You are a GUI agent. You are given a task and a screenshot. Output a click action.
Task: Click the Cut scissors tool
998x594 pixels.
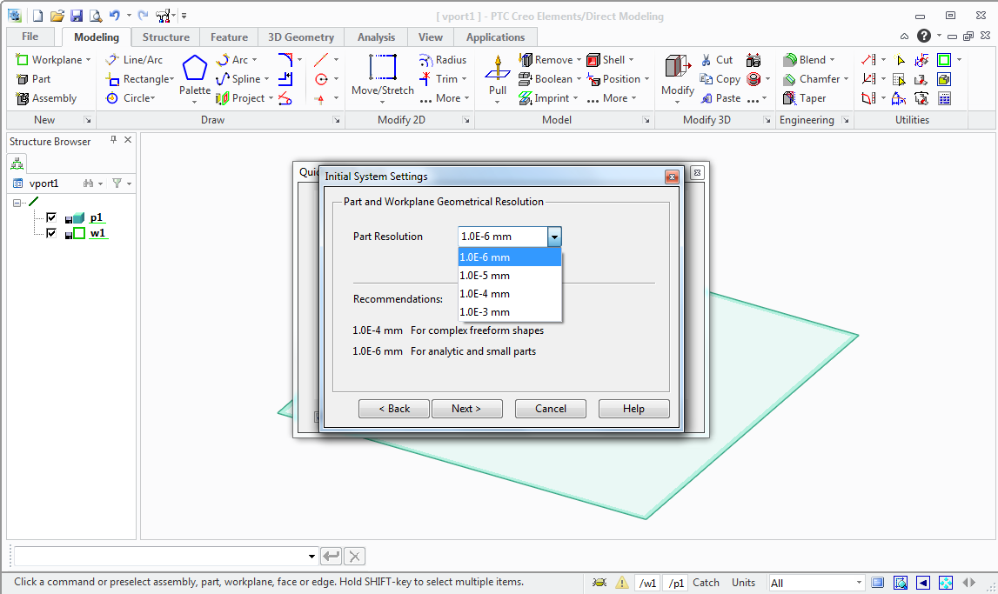click(717, 60)
